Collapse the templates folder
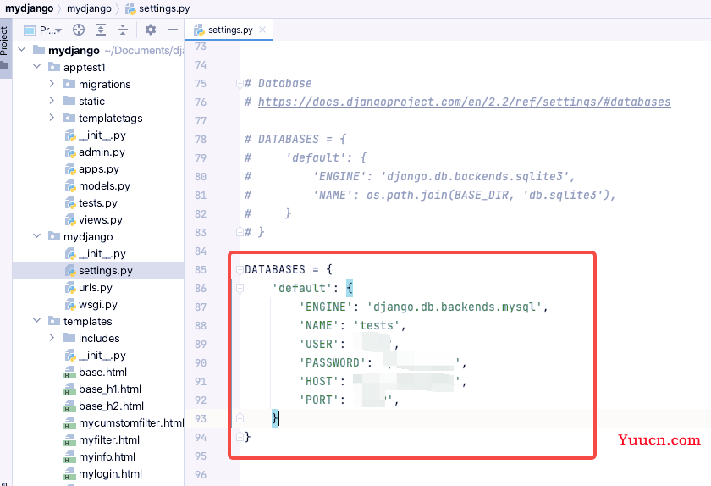 tap(36, 321)
